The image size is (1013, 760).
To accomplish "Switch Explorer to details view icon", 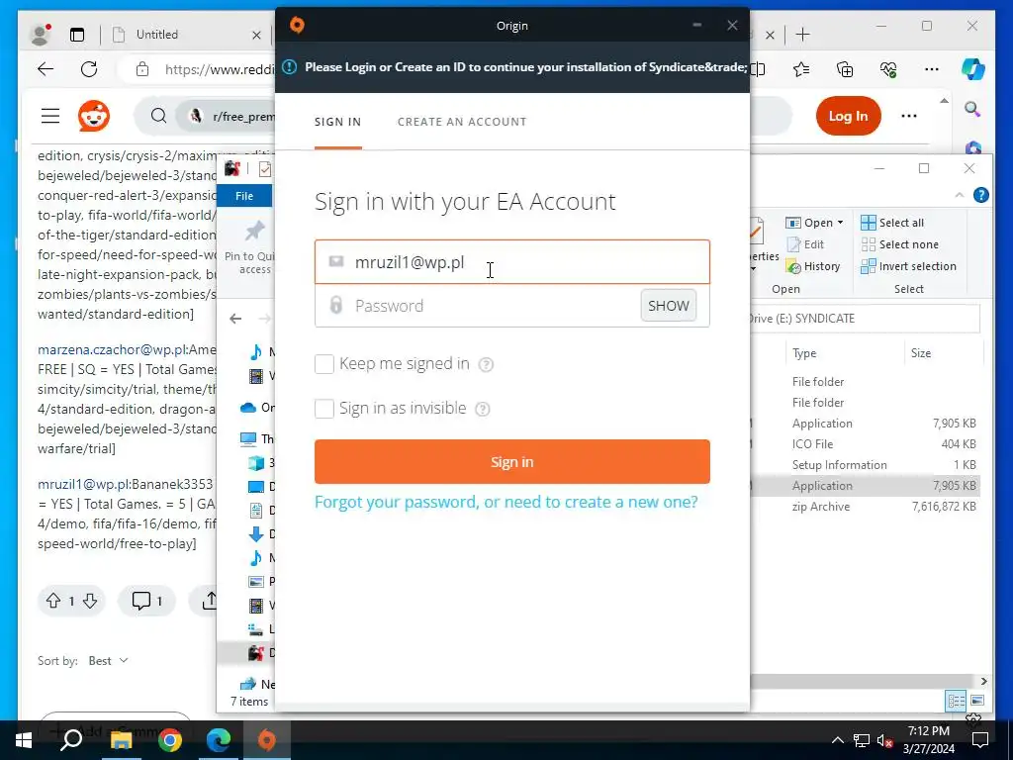I will pos(957,701).
